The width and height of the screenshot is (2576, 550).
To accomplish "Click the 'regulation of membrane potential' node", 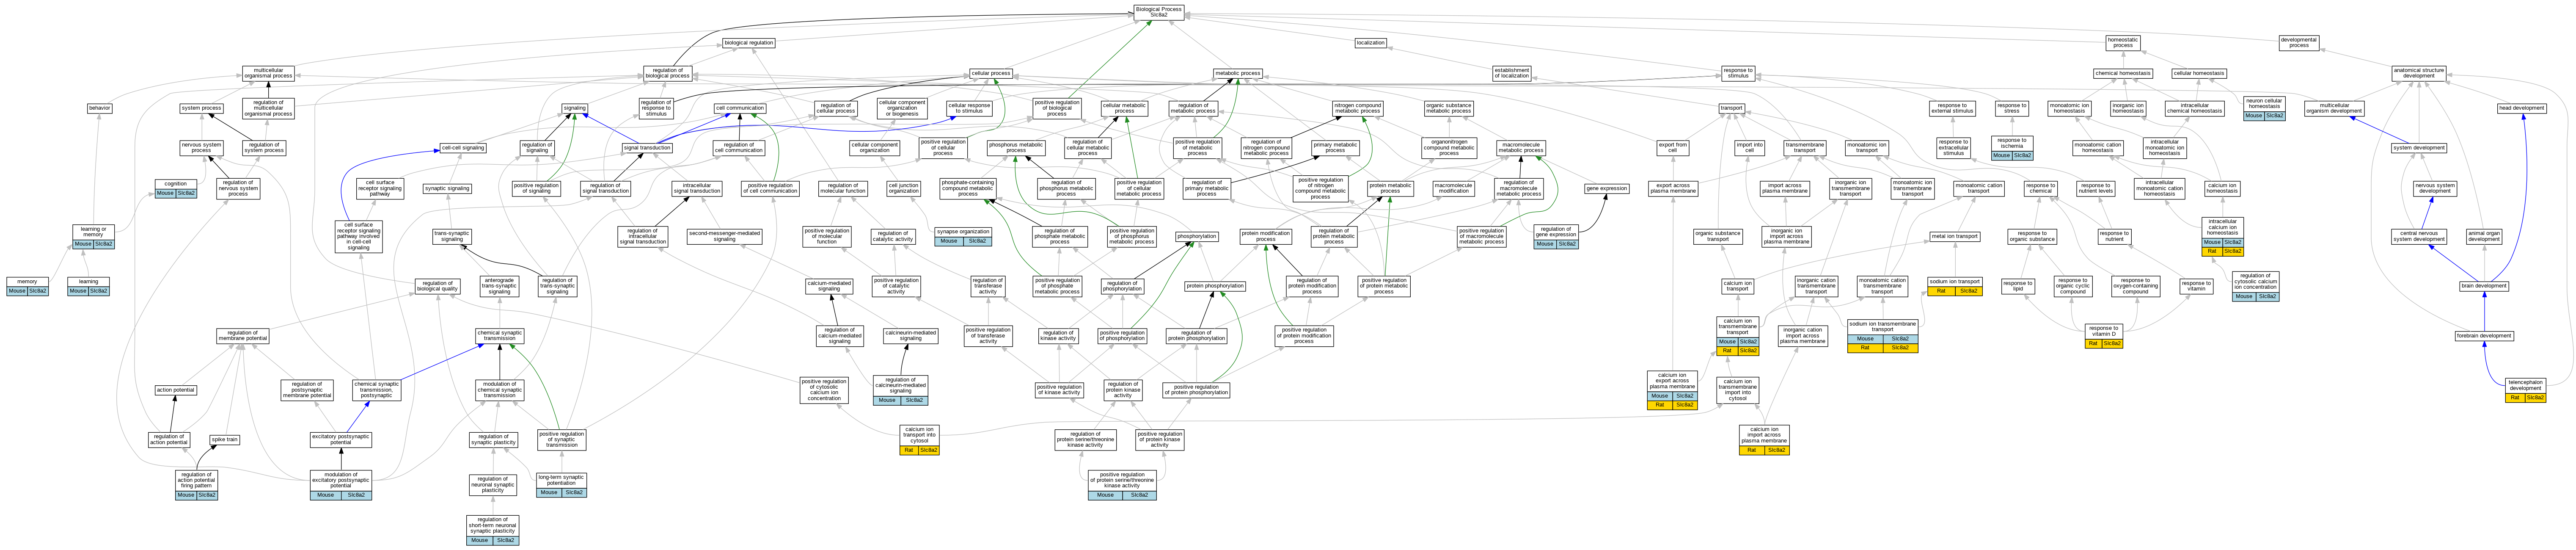I will (243, 336).
